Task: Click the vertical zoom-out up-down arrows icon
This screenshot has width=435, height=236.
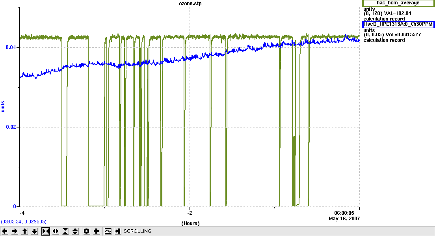Action: [75, 231]
